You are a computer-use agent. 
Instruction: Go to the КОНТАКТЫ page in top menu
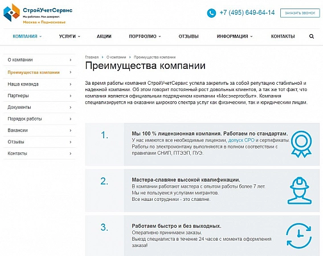[x=283, y=36]
